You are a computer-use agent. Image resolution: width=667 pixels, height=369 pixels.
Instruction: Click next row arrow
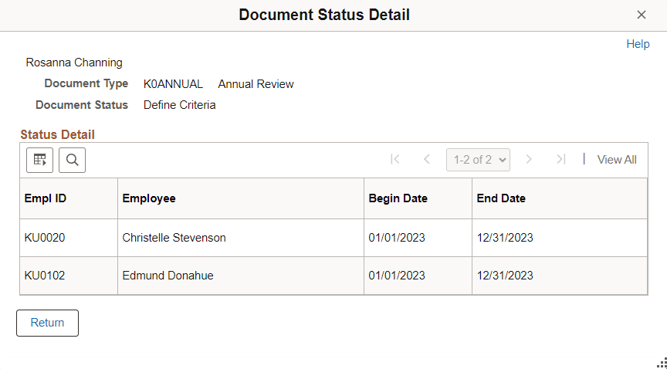[x=529, y=160]
